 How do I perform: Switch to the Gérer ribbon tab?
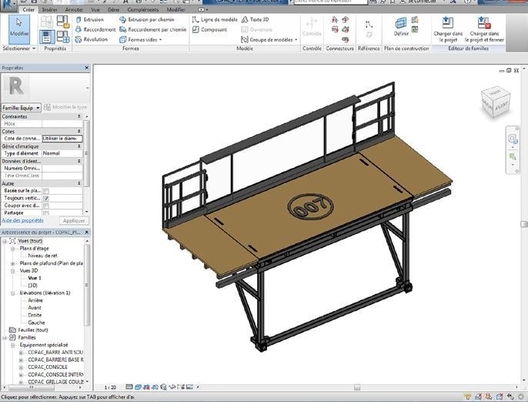(x=112, y=9)
